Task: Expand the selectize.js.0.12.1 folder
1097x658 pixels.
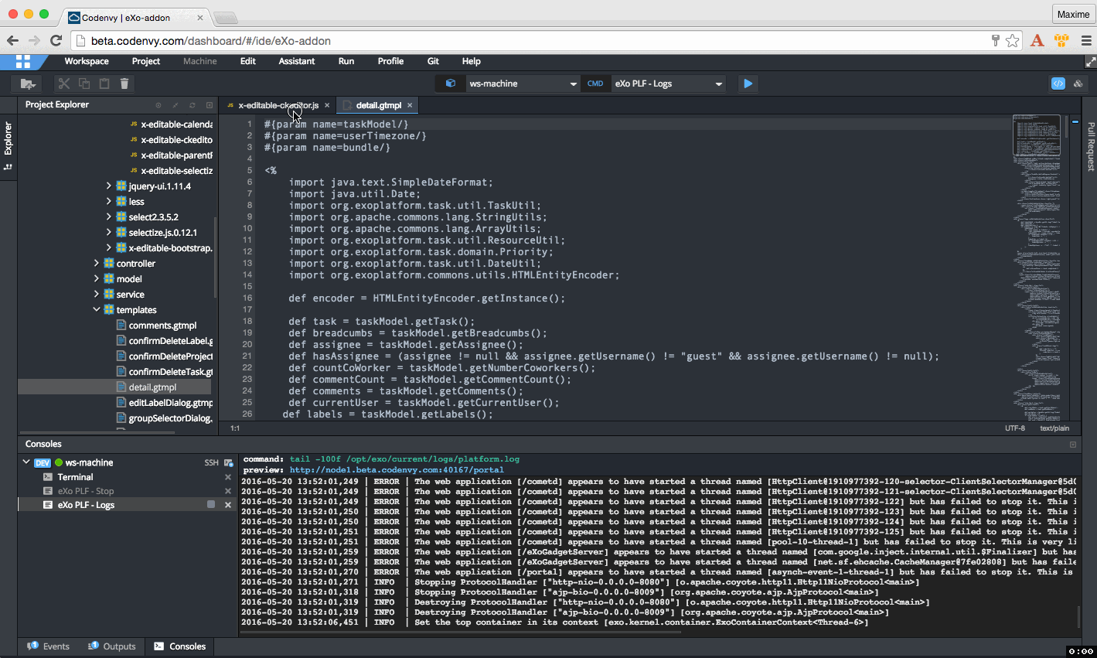Action: pos(109,233)
